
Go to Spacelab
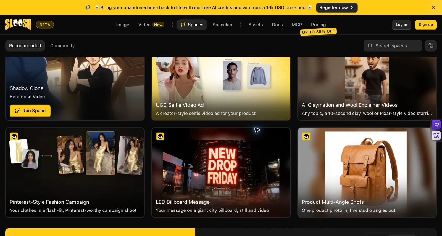coord(222,25)
